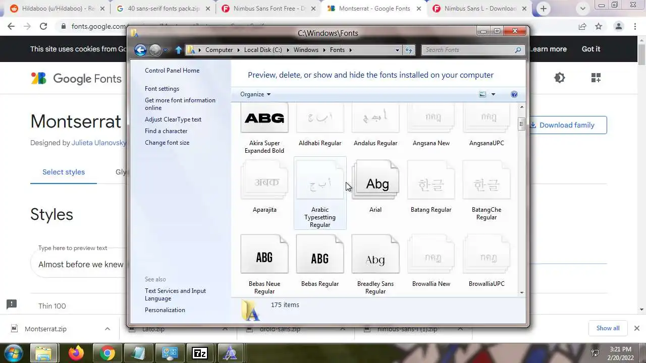
Task: Select the Aparajita font
Action: coord(264,187)
